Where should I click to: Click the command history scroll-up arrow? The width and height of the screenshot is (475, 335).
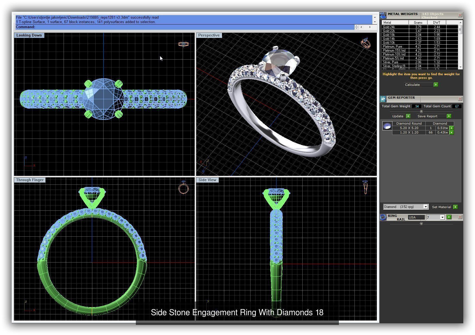(375, 17)
